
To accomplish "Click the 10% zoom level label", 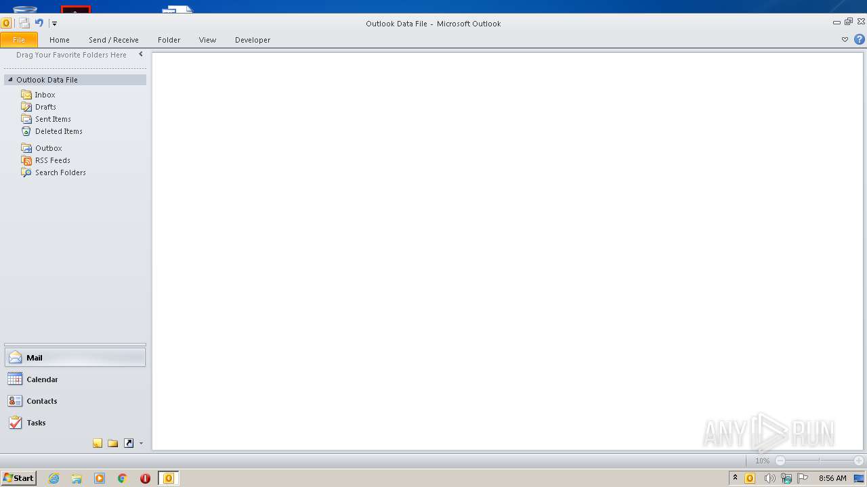I will pos(763,461).
